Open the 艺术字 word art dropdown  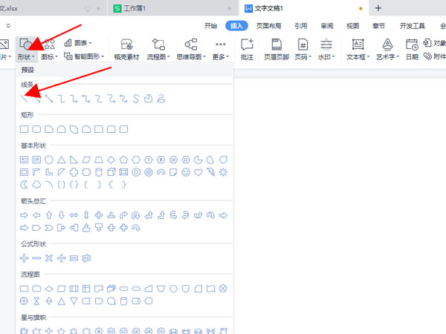tap(388, 56)
